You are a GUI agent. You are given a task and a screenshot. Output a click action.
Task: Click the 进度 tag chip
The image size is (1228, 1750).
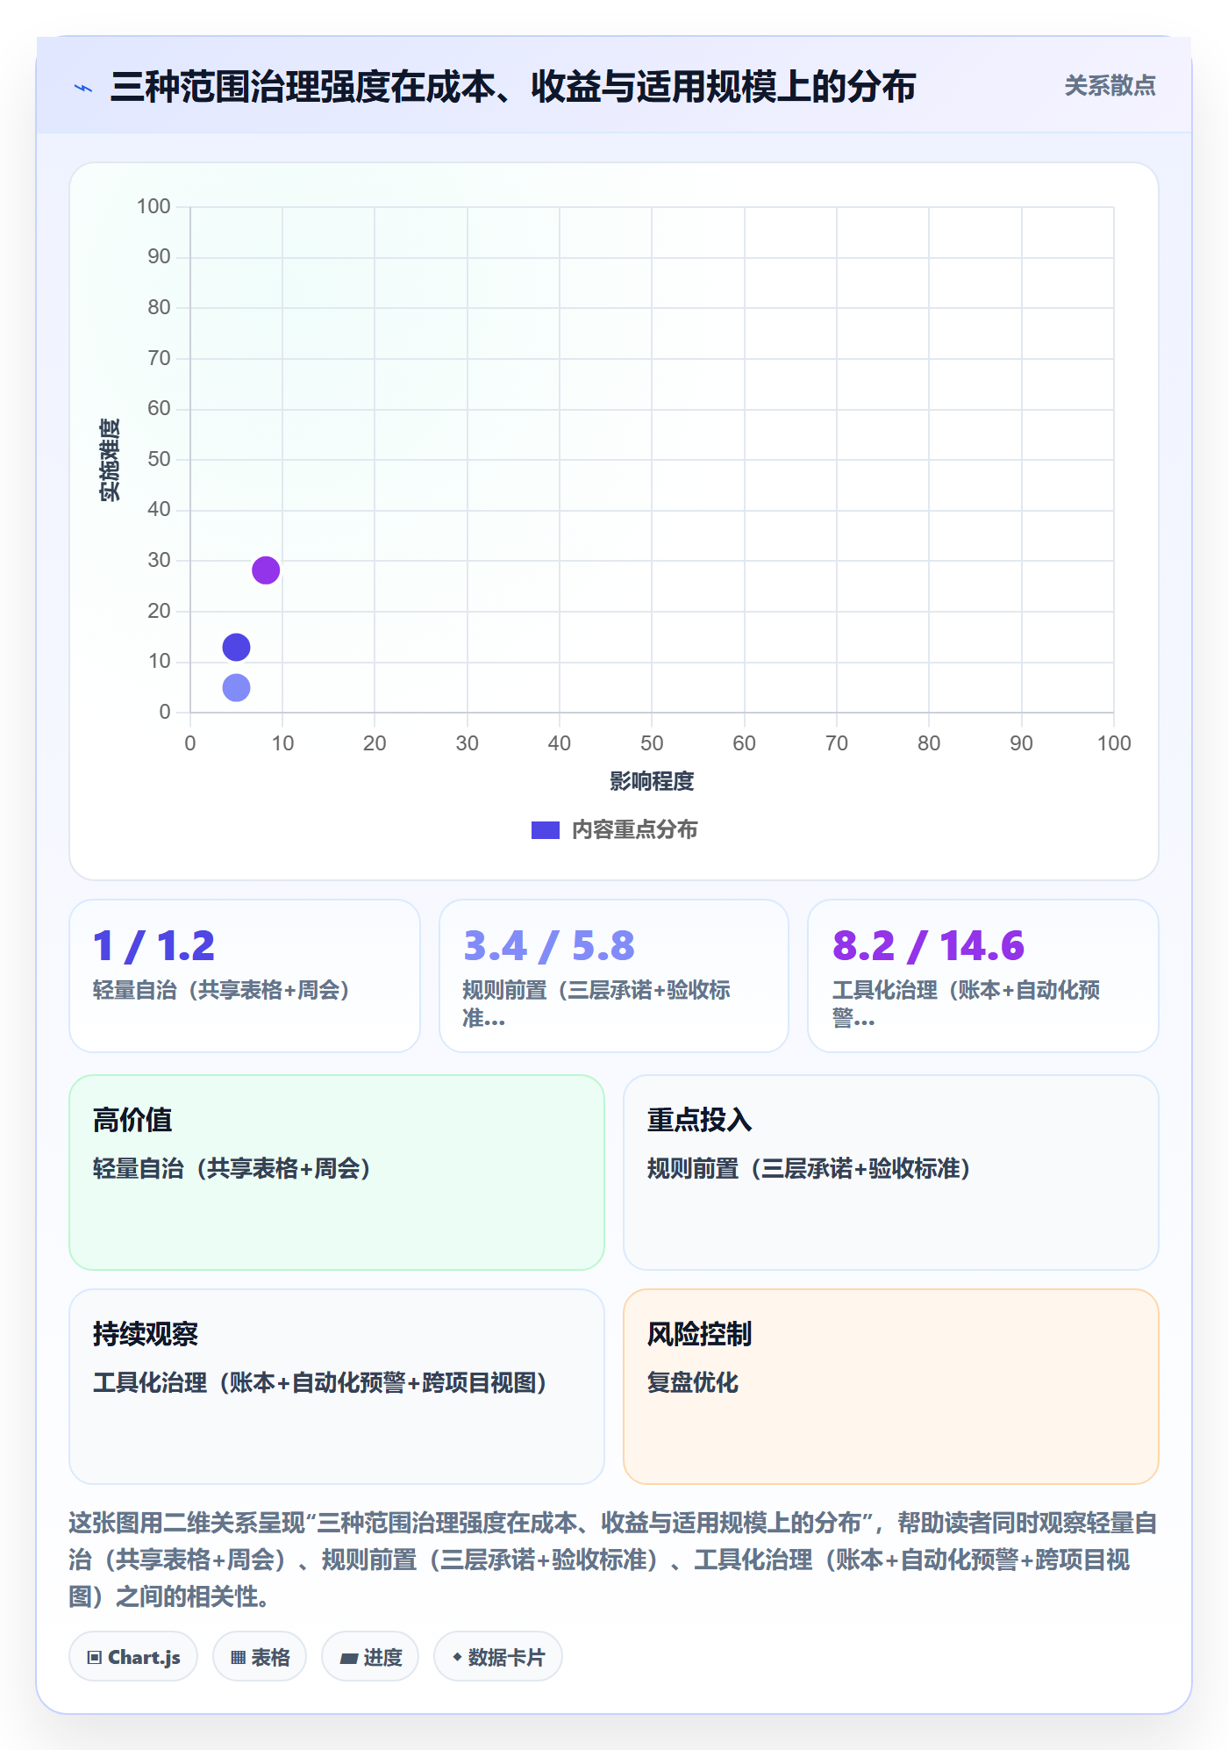[370, 1657]
